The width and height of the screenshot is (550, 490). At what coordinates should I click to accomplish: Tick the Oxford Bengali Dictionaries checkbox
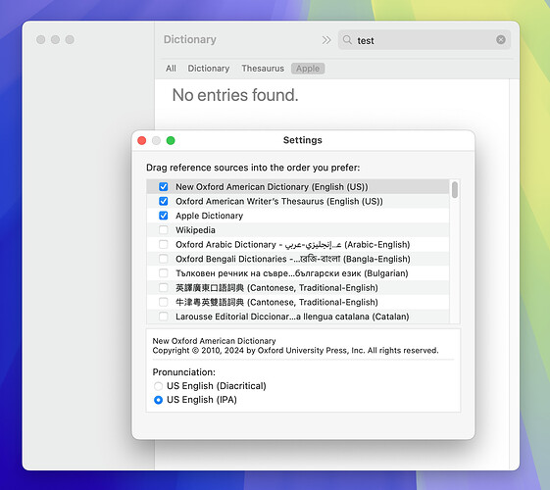(164, 259)
